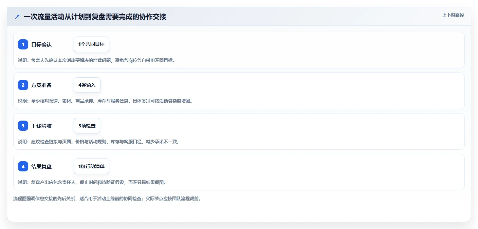Click the description starting 负责人先确认本次活动
Viewport: 478px width, 229px height.
96,60
